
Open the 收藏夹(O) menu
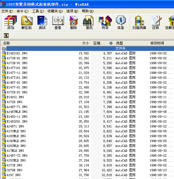click(55, 11)
